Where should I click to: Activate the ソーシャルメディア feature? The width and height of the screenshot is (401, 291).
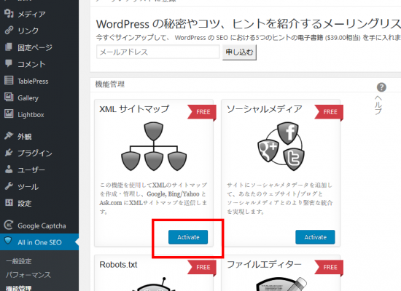pos(315,237)
